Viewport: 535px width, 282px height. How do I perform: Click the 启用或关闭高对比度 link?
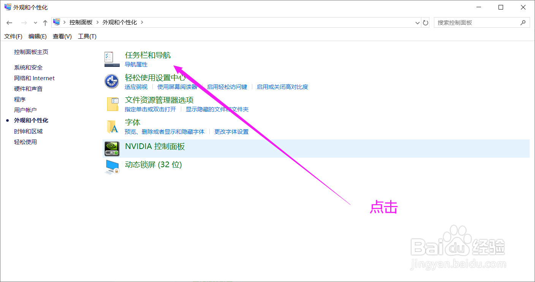(x=282, y=87)
